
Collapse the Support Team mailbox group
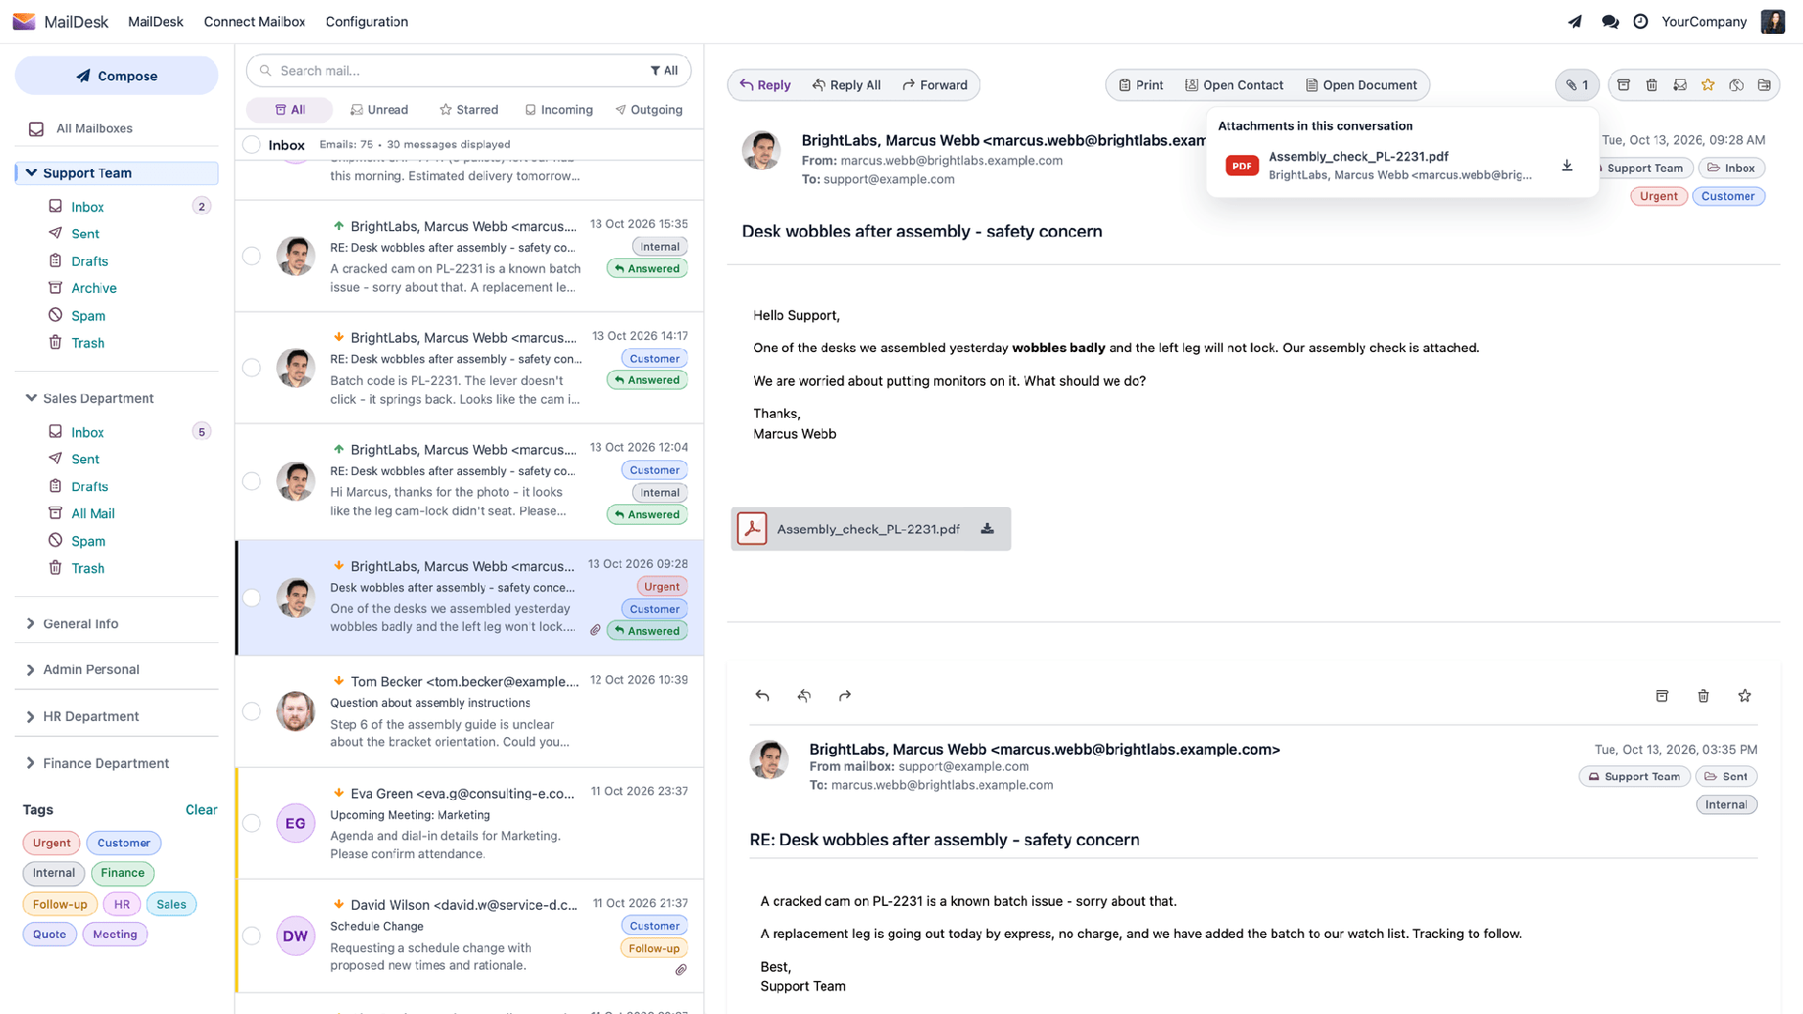tap(31, 173)
